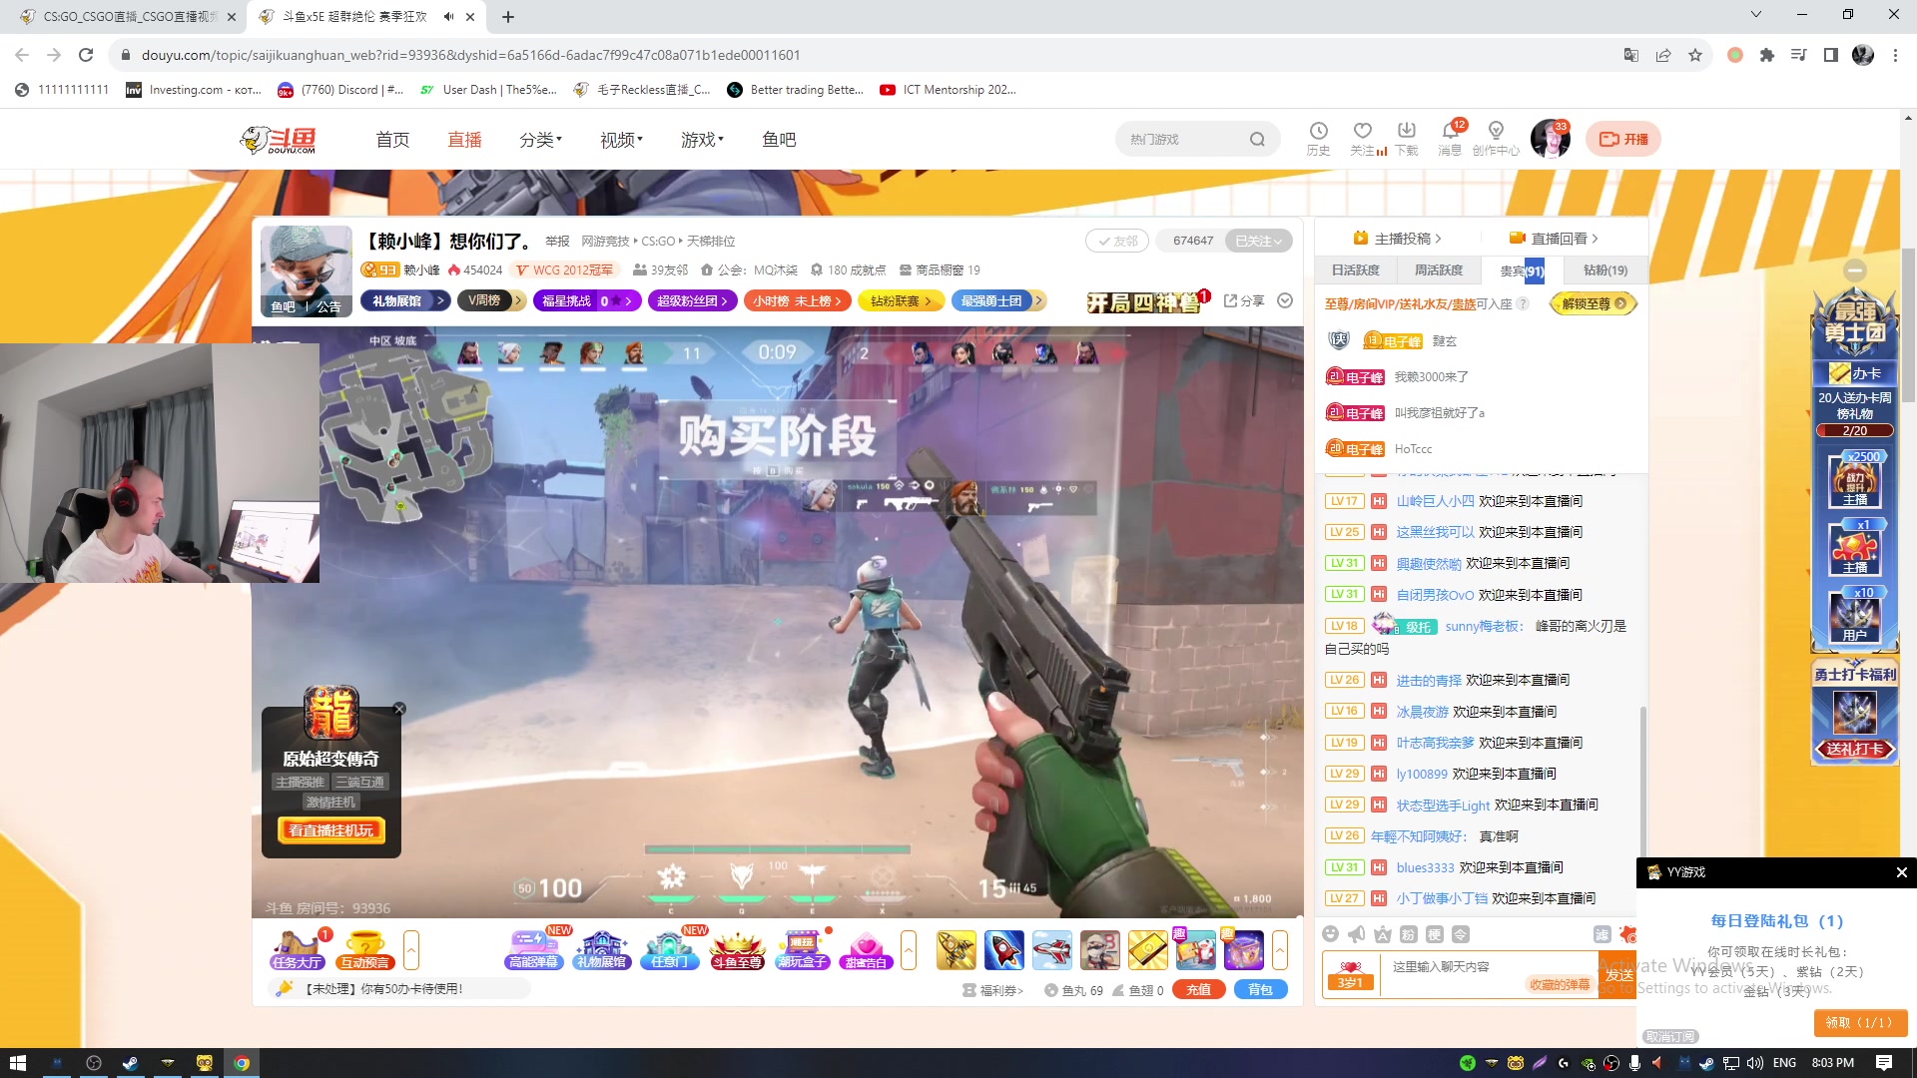Switch to the 日活跃度 tab
Screen dimensions: 1917x1078
[1355, 269]
